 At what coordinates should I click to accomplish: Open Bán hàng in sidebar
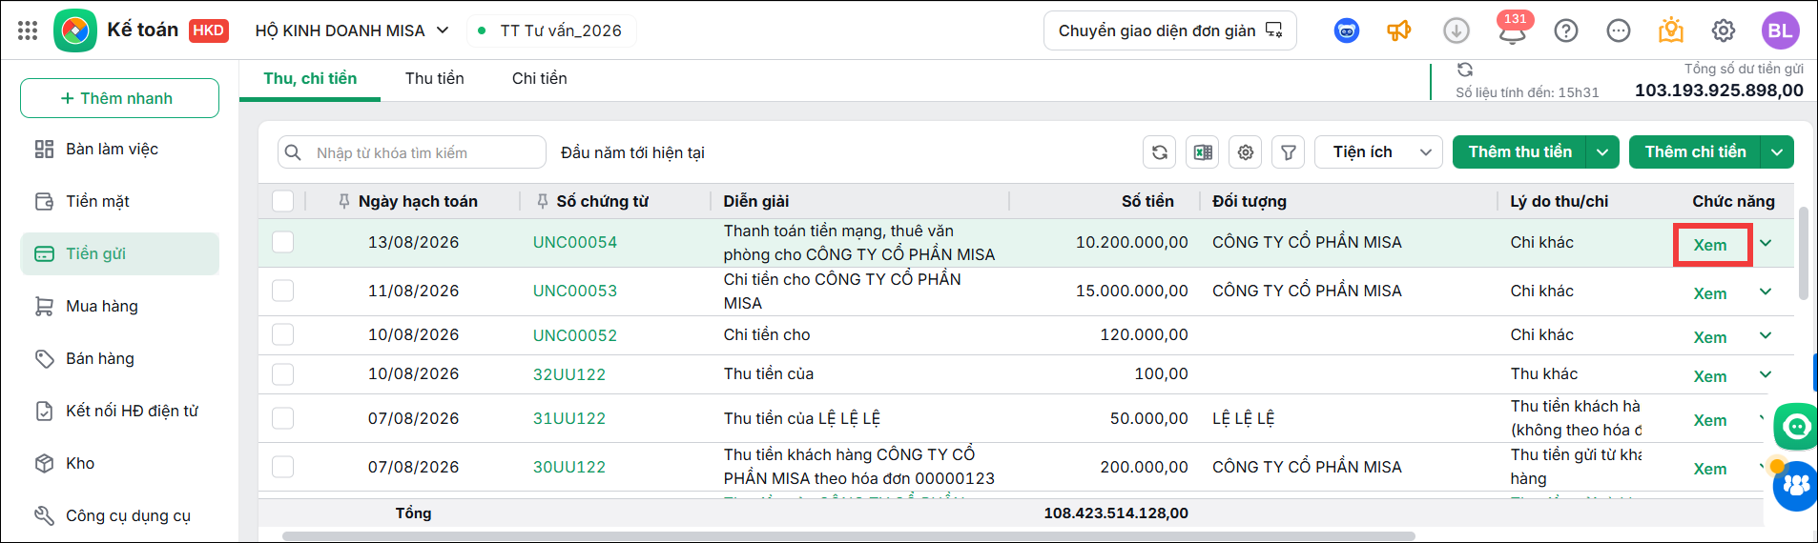pos(120,358)
